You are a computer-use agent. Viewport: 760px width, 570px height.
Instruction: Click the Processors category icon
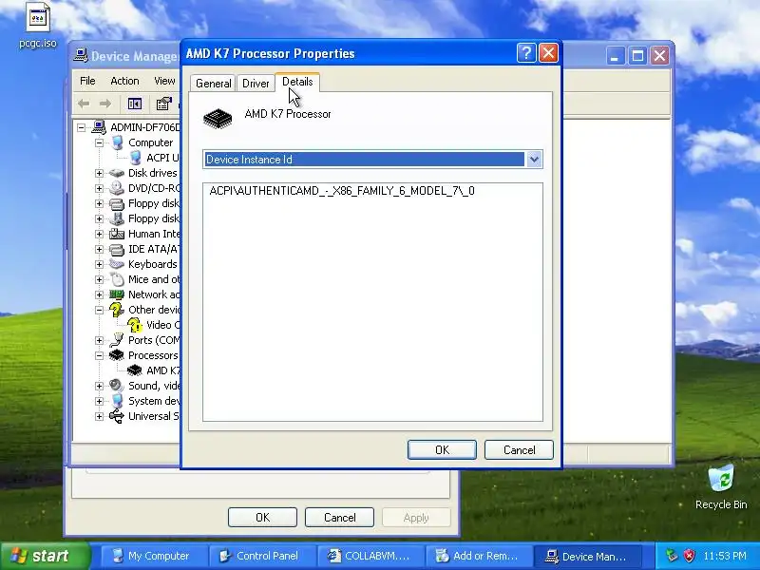tap(116, 355)
